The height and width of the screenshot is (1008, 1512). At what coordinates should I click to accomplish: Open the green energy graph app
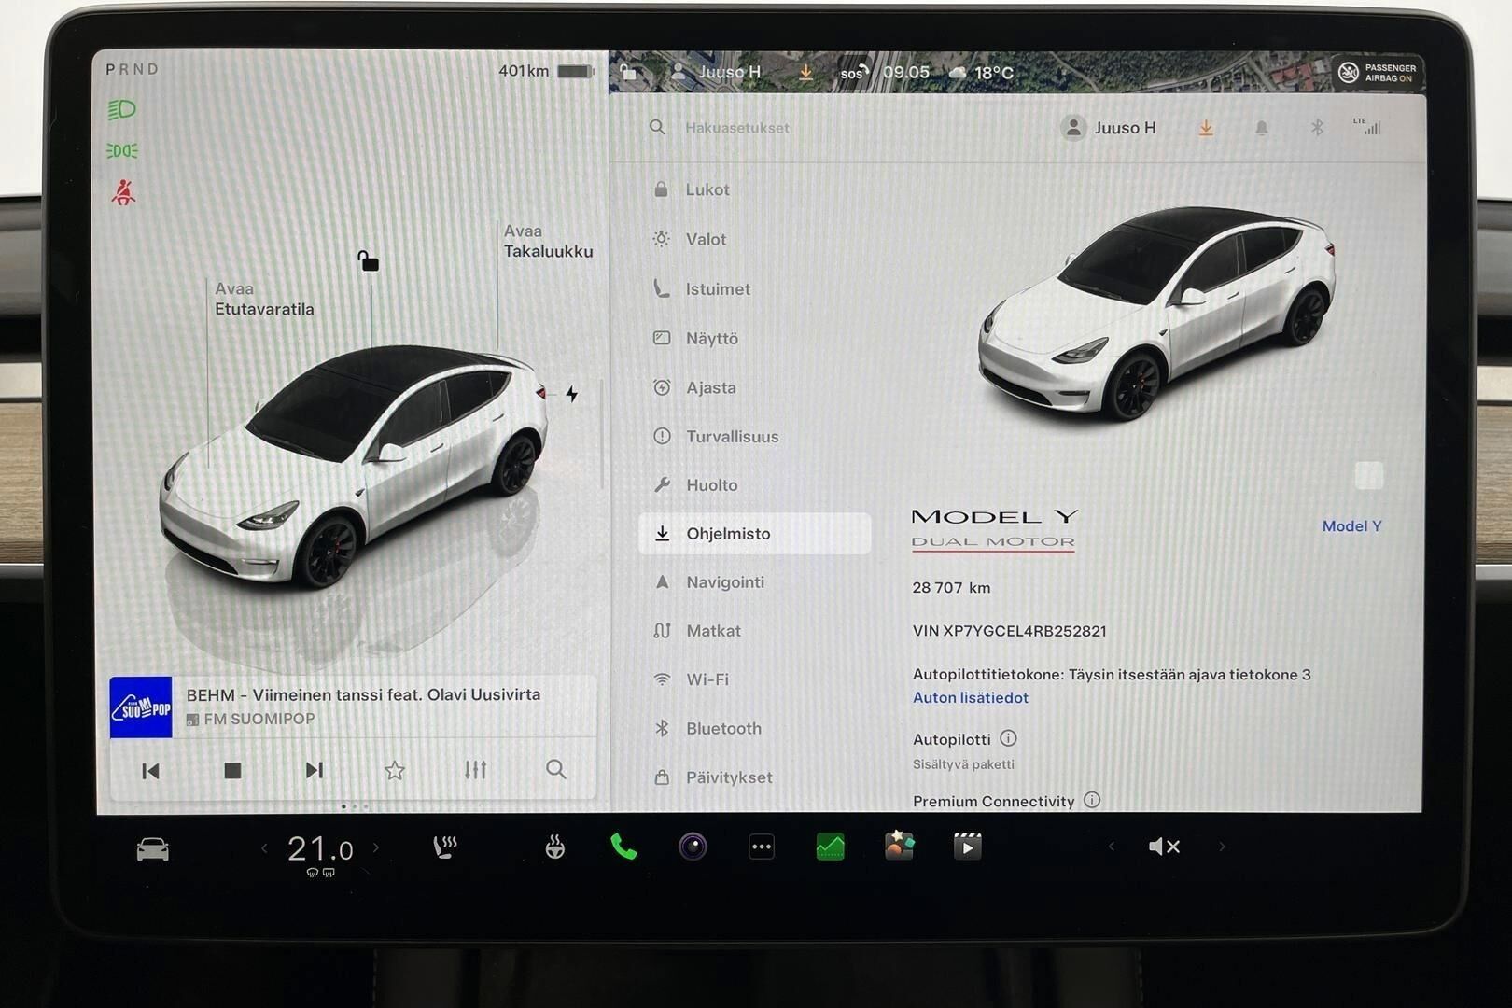pyautogui.click(x=830, y=847)
